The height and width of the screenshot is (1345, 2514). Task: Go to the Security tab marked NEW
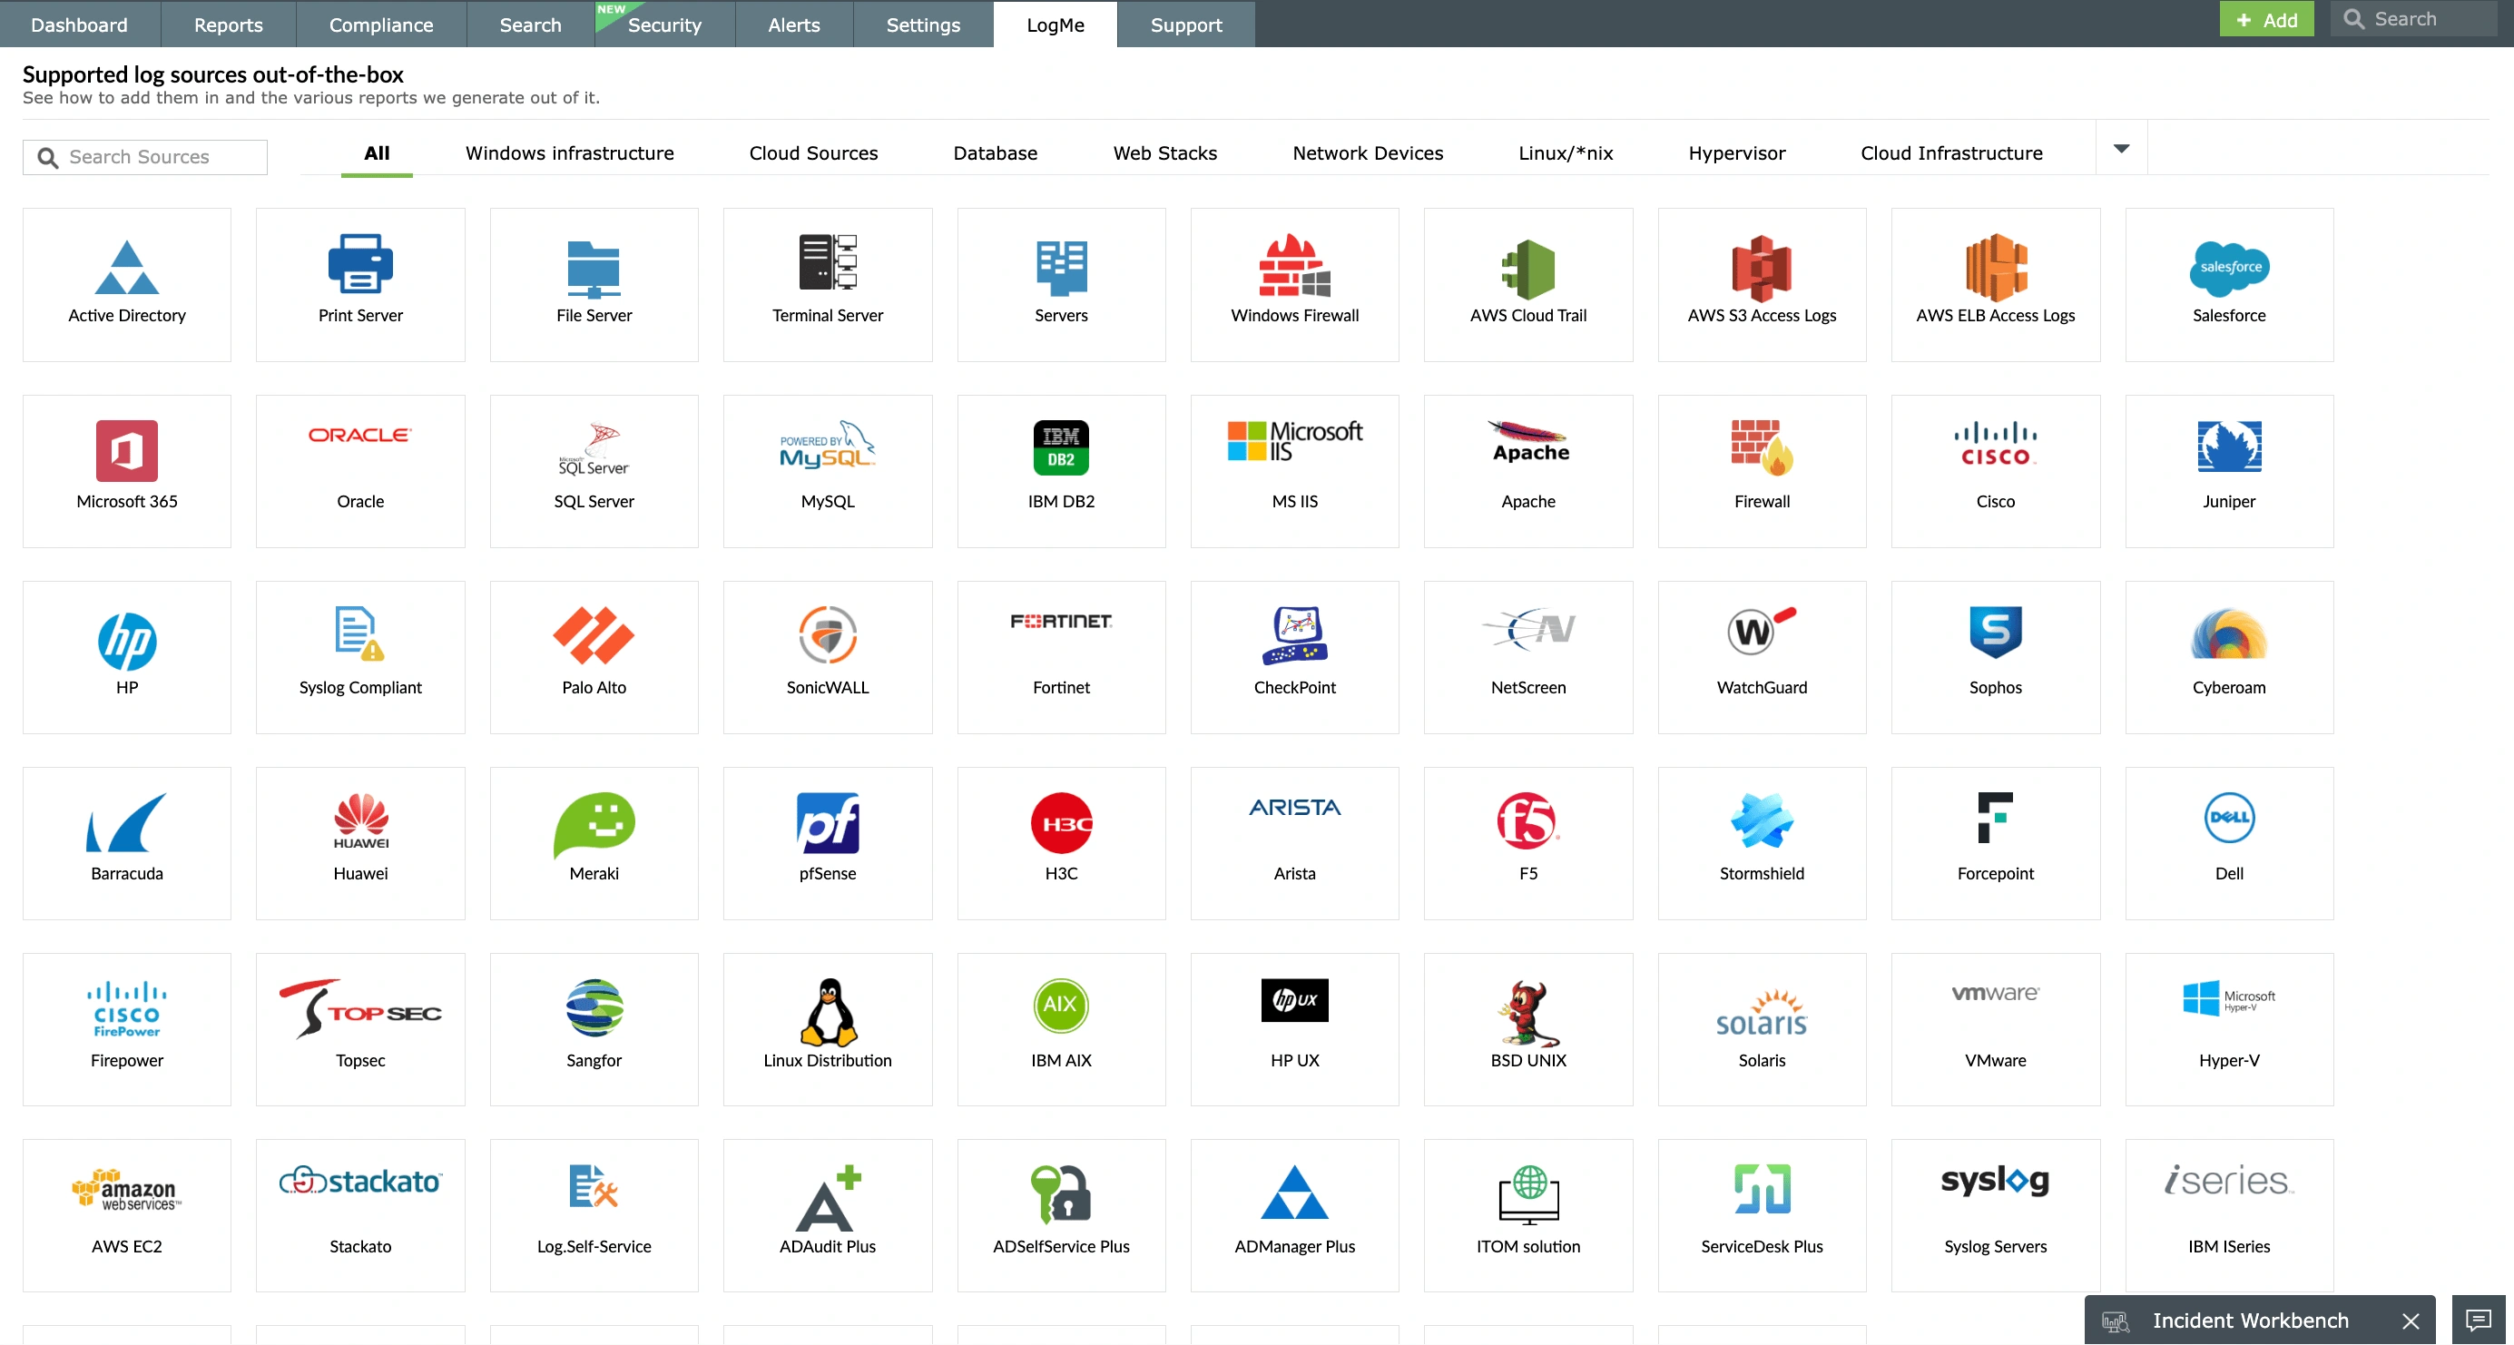(x=663, y=25)
